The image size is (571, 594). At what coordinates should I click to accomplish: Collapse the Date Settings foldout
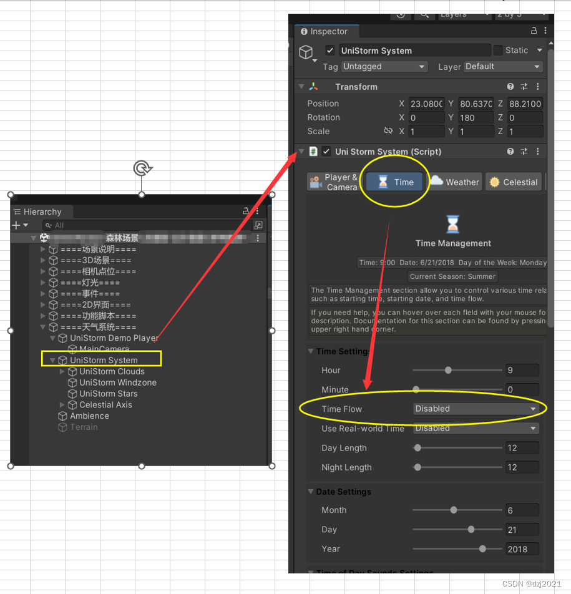point(310,491)
